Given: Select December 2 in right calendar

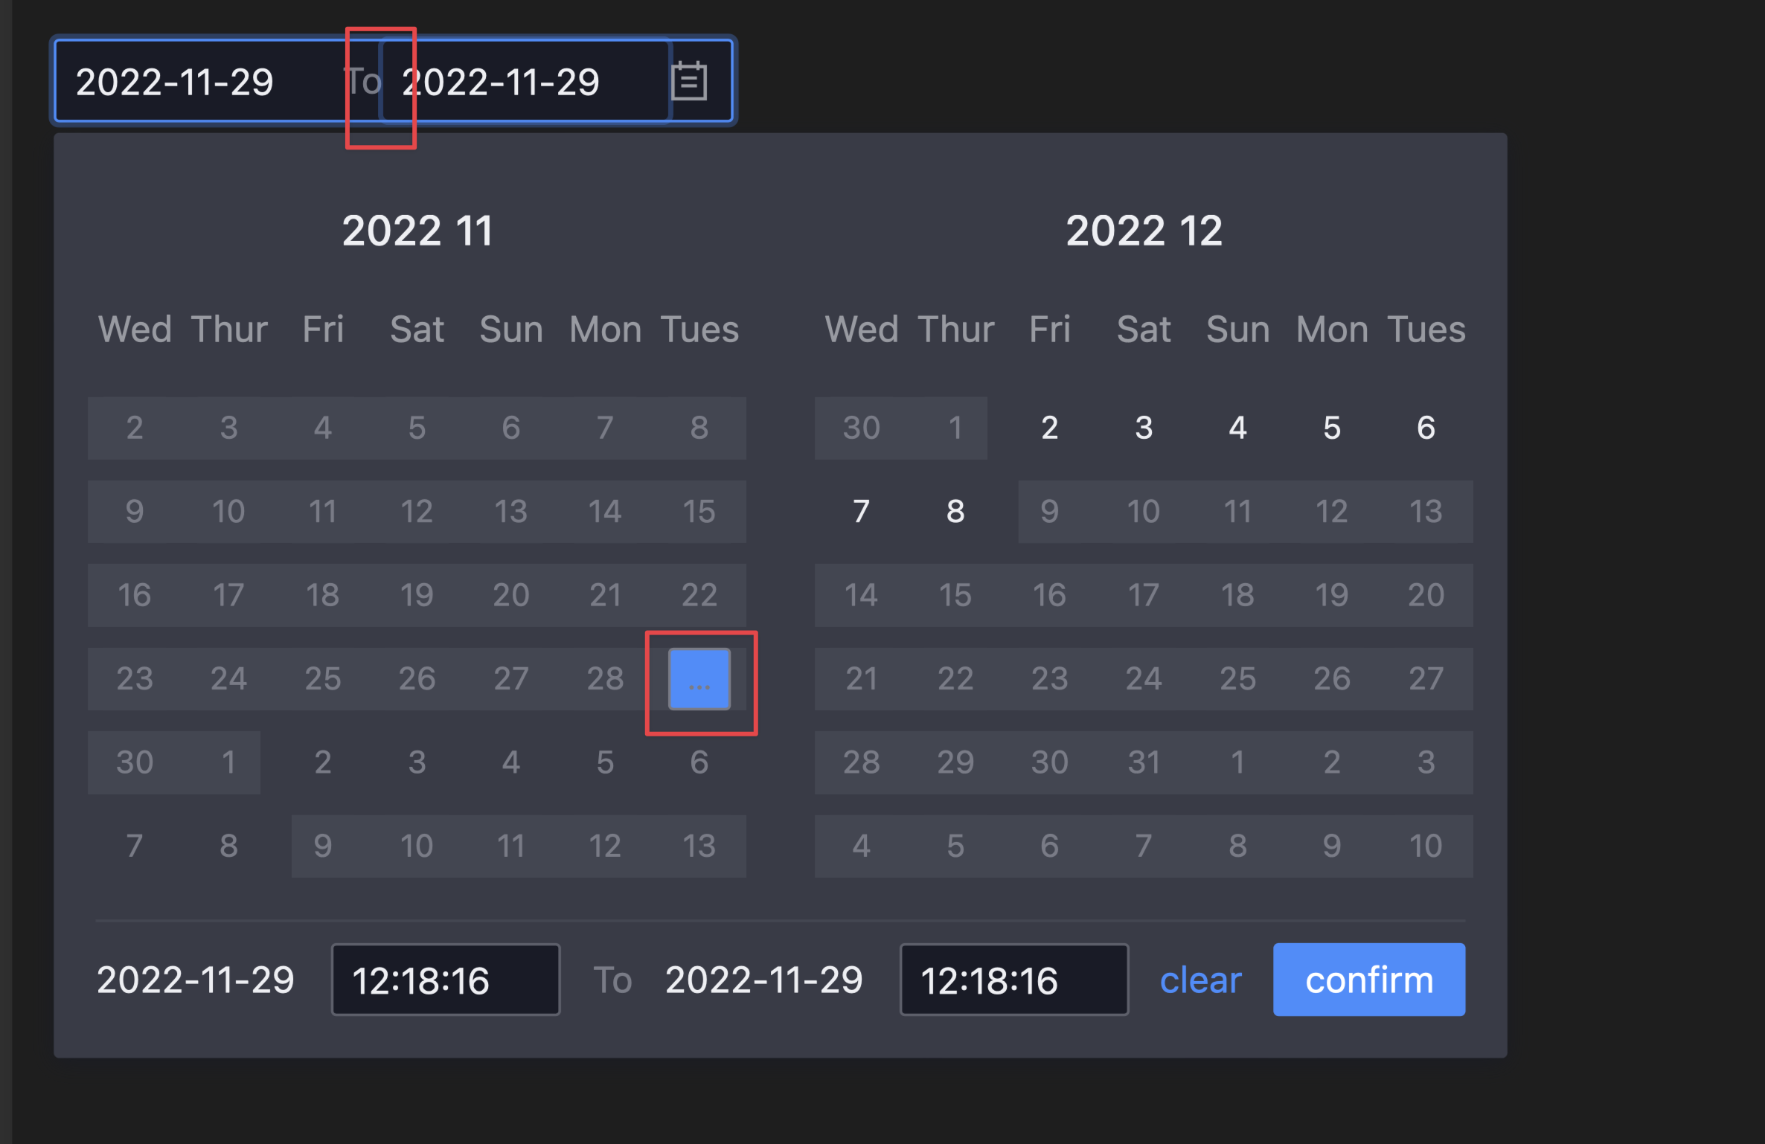Looking at the screenshot, I should [1049, 428].
